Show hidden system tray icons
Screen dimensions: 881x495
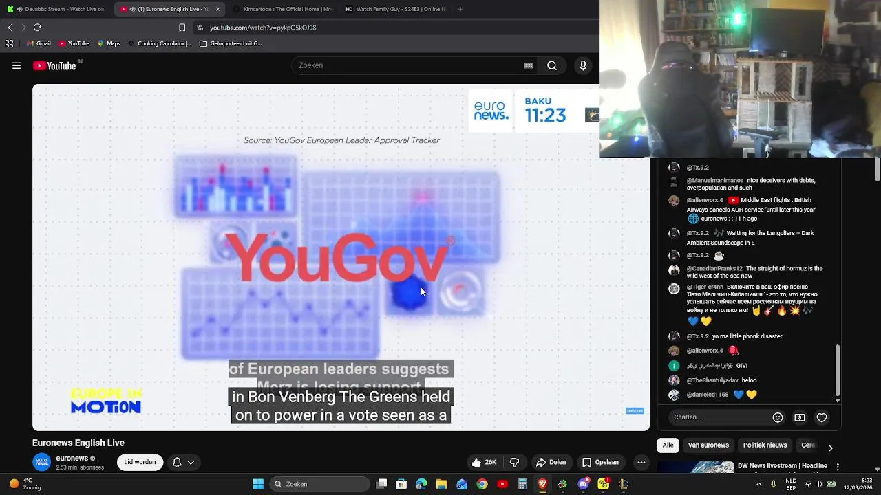click(x=758, y=484)
